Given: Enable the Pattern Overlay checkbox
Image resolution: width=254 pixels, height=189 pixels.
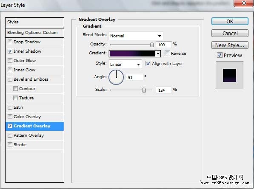Looking at the screenshot, I should tap(10, 135).
